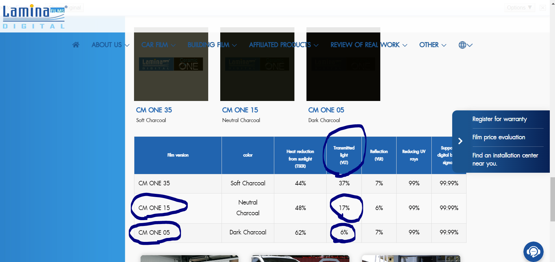Viewport: 555px width, 262px height.
Task: Click the color column header
Action: tap(248, 155)
